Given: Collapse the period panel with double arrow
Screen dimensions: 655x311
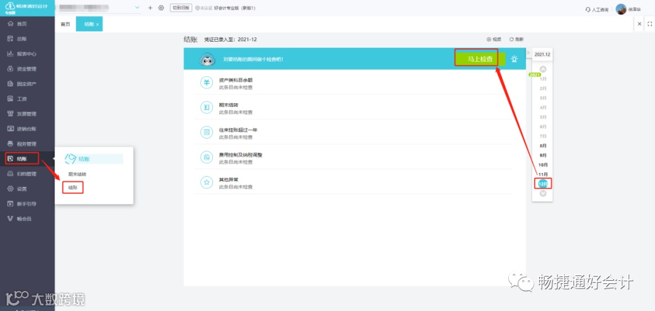Looking at the screenshot, I should click(528, 53).
